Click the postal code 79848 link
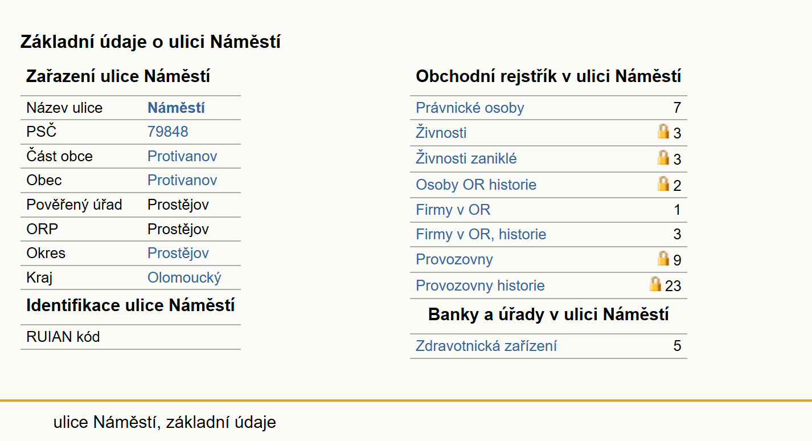812x441 pixels. coord(168,132)
